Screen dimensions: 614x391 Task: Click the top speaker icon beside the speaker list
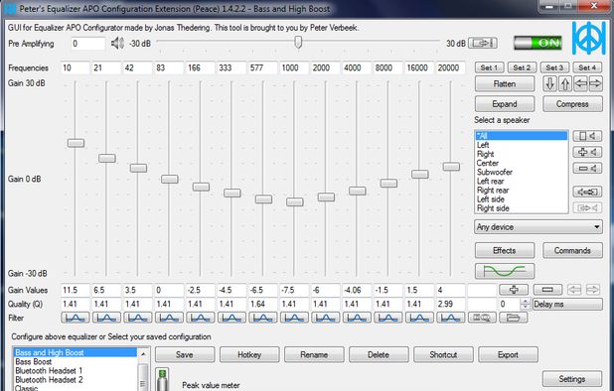pyautogui.click(x=587, y=136)
